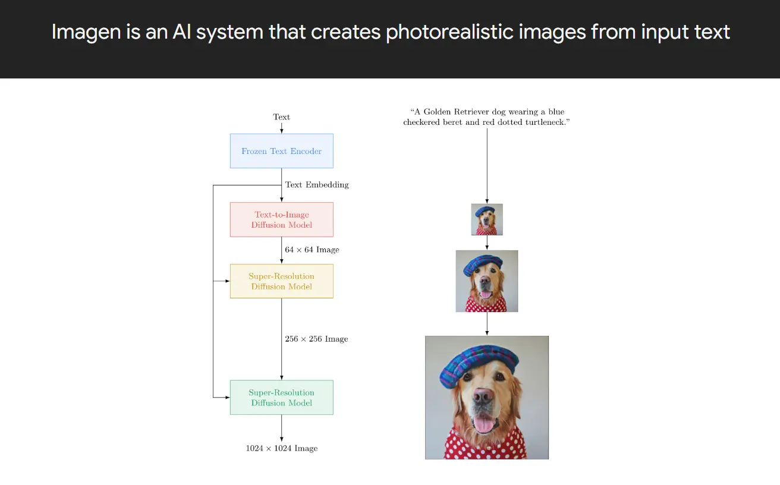Select the green Super-Resolution Diffusion Model box
Image resolution: width=780 pixels, height=485 pixels.
pyautogui.click(x=281, y=397)
